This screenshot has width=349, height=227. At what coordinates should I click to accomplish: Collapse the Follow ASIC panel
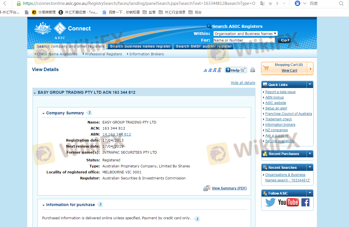(310, 193)
